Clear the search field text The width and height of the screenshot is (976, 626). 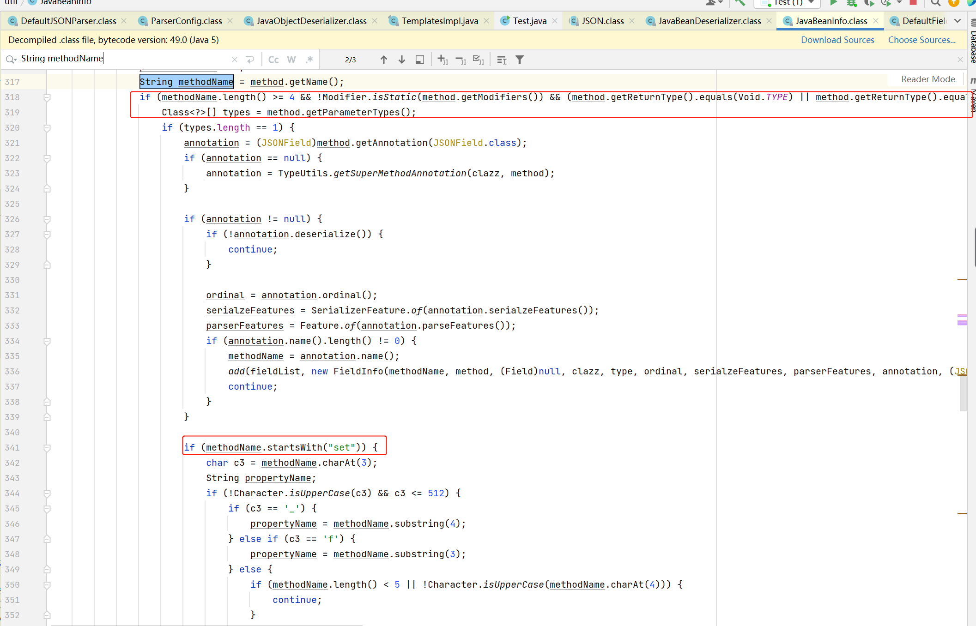pyautogui.click(x=235, y=60)
